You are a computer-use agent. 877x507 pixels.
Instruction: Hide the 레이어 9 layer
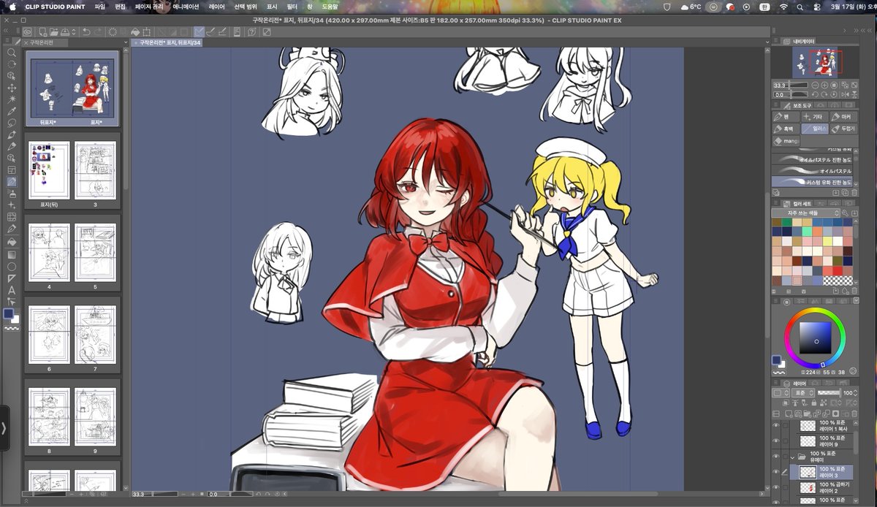[x=775, y=441]
